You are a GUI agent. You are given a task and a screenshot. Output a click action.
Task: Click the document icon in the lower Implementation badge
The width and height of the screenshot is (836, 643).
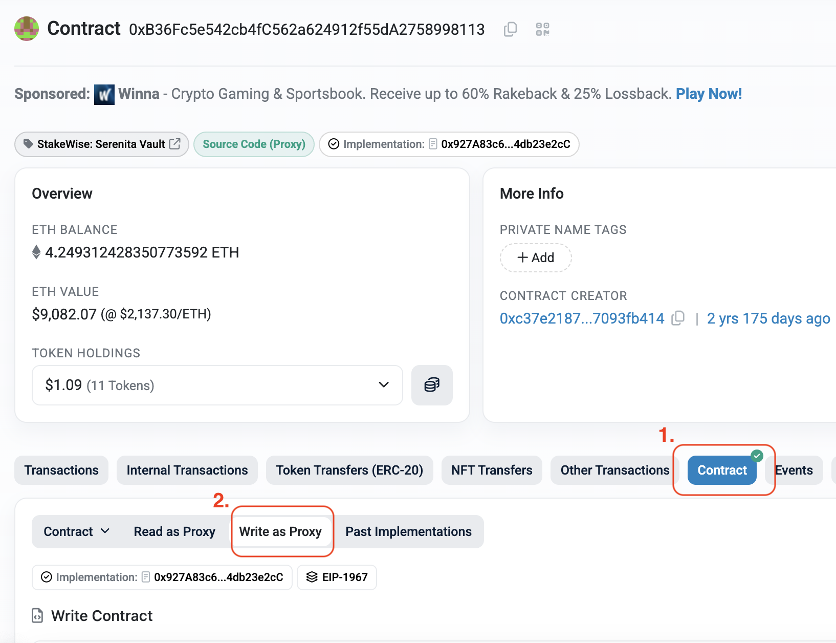pyautogui.click(x=146, y=577)
